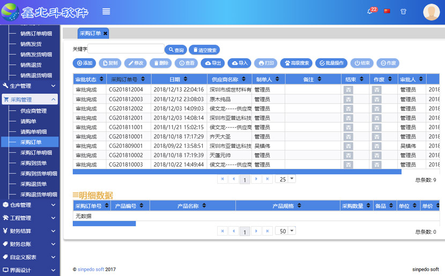Click main table horizontal scrollbar
Image resolution: width=445 pixels, height=276 pixels.
tap(237, 171)
